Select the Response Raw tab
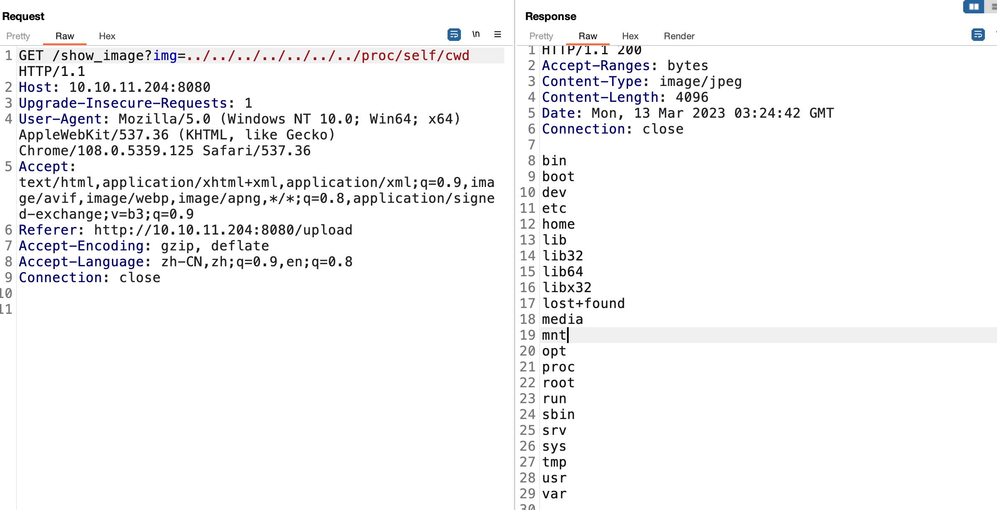 [588, 36]
